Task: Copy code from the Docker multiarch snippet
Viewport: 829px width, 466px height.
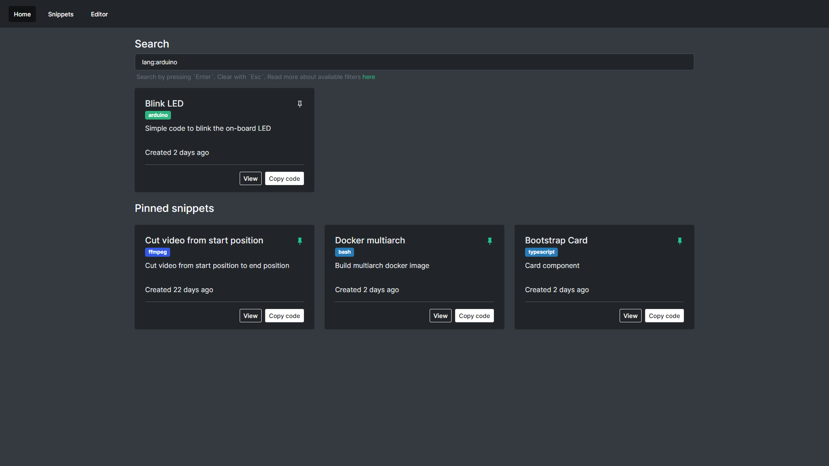Action: click(x=474, y=315)
